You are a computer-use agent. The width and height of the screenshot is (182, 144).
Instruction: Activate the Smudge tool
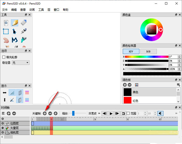click(x=6, y=40)
